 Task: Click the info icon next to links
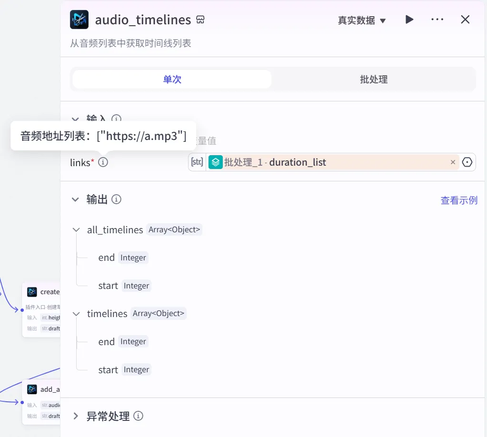(103, 162)
